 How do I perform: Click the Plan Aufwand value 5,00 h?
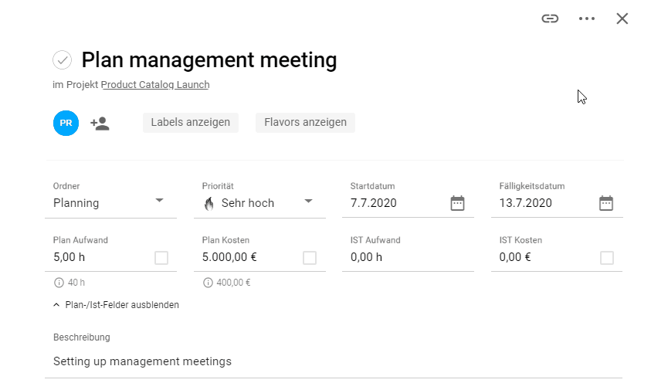click(x=69, y=257)
